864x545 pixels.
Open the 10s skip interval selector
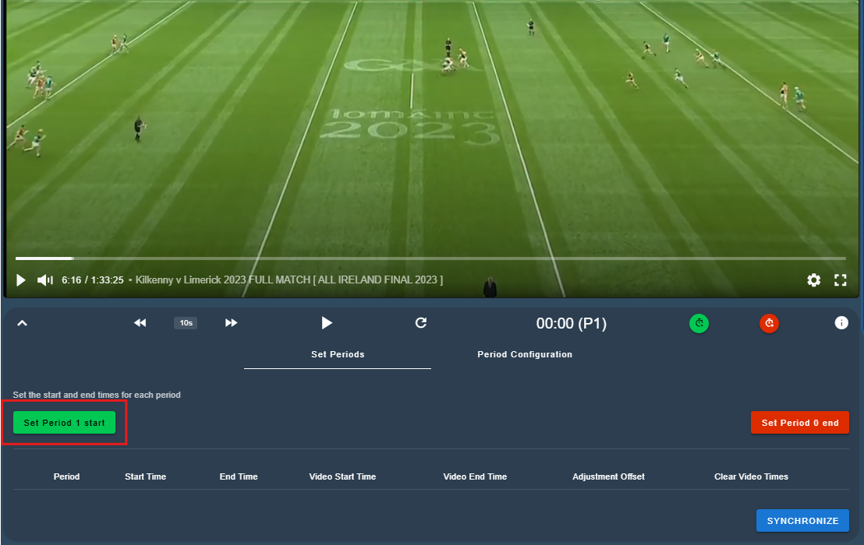186,323
